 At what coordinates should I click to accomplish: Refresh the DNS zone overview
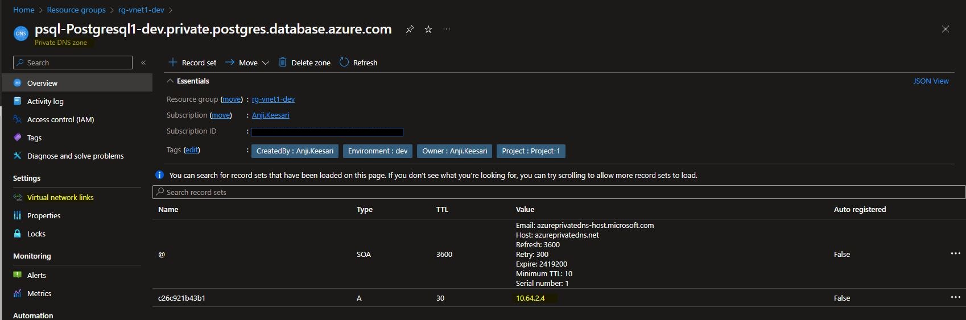[358, 63]
